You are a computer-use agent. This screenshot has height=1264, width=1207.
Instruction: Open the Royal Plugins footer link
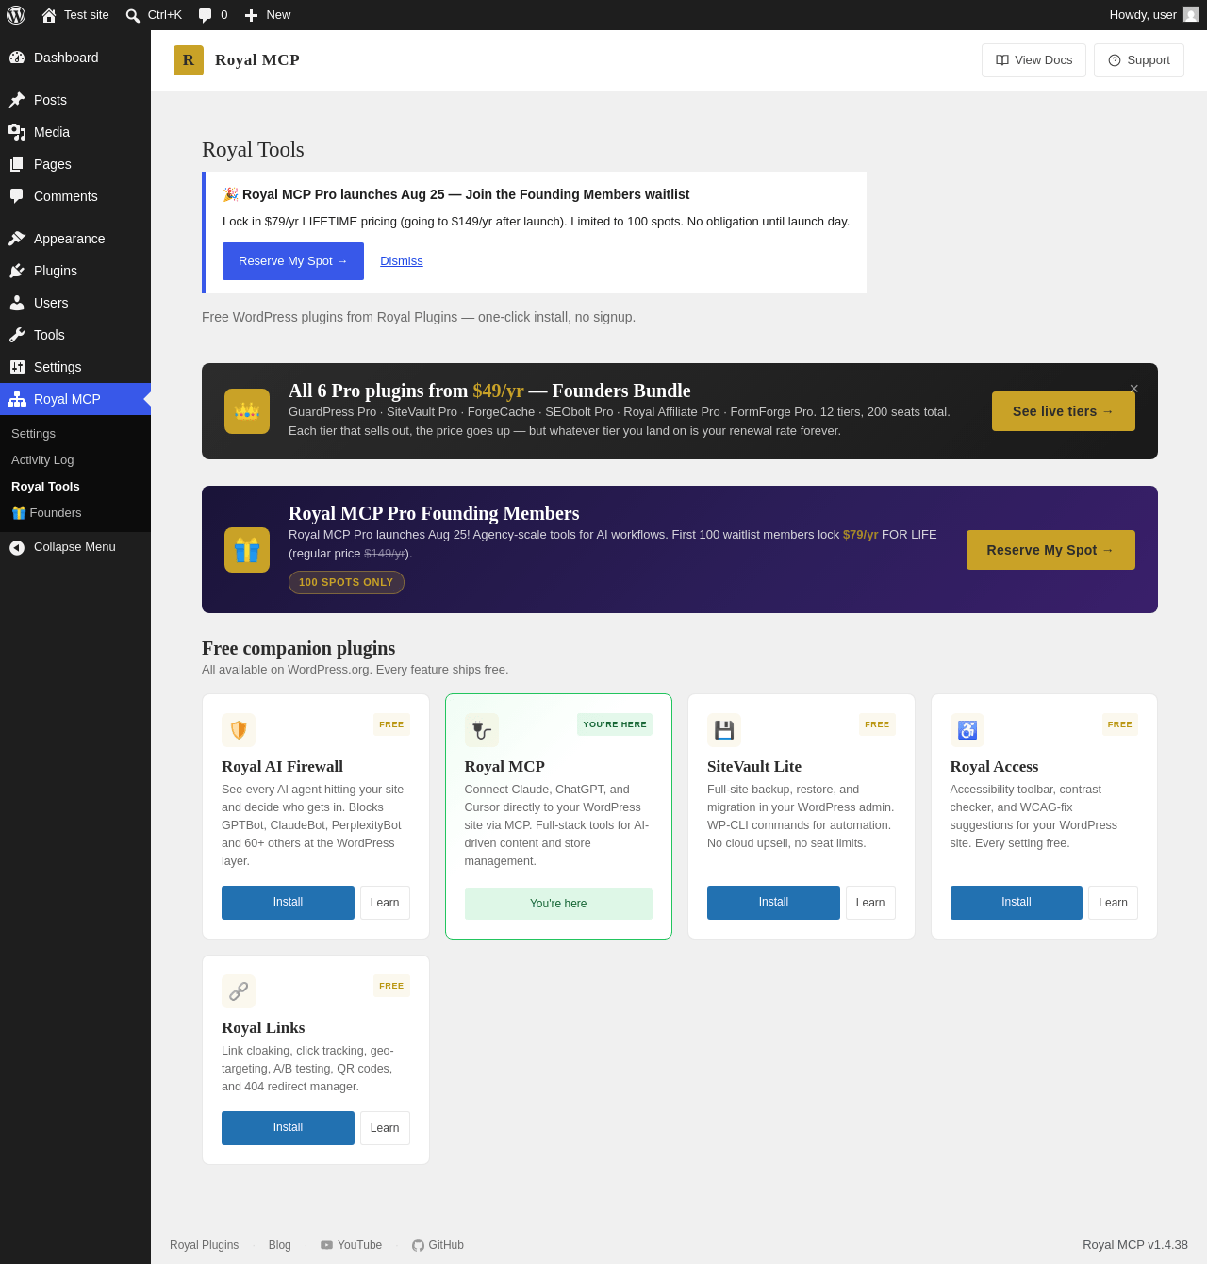coord(204,1245)
